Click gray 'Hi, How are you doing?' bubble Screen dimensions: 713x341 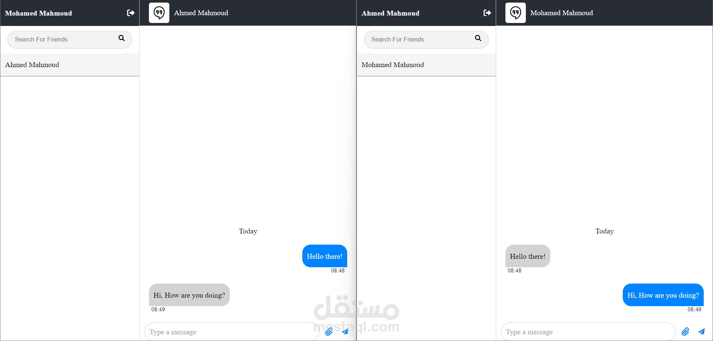(189, 295)
